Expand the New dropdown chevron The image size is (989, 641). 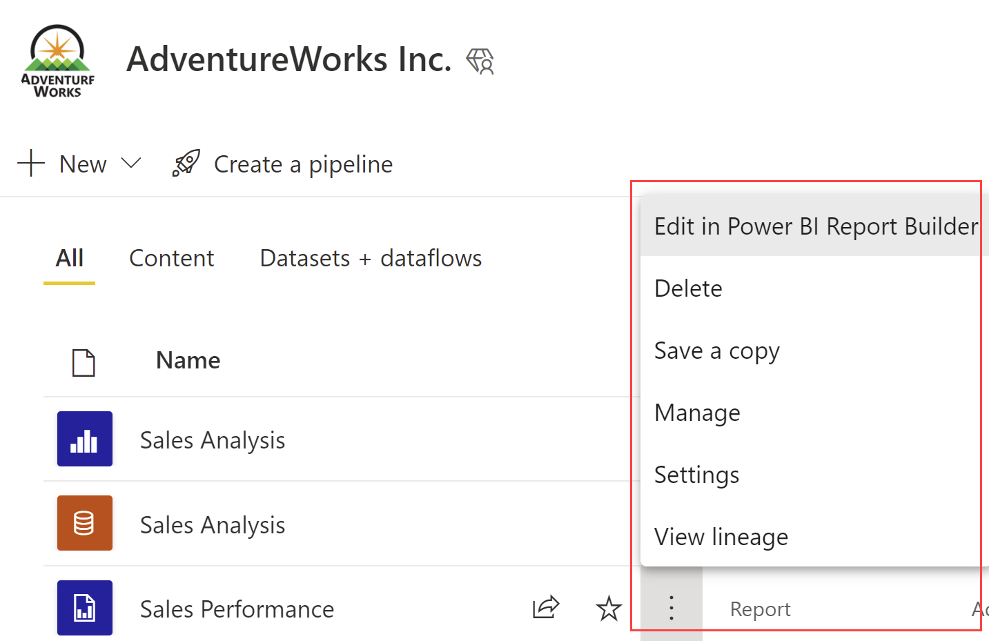130,164
